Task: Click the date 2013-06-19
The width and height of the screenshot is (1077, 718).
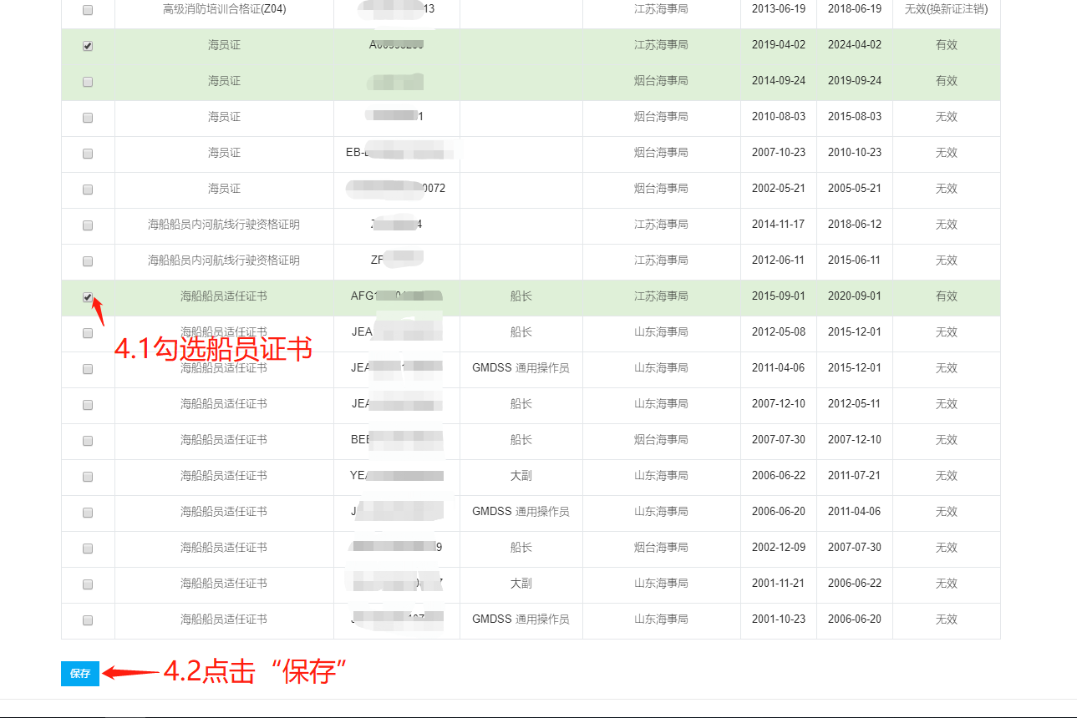Action: (778, 9)
